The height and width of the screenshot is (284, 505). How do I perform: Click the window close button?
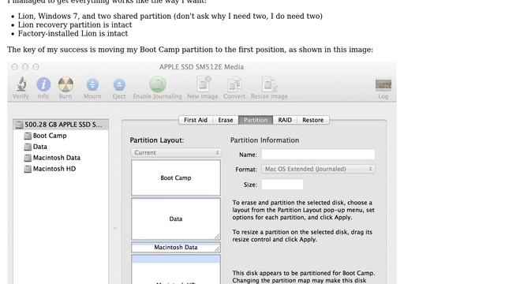(x=15, y=66)
